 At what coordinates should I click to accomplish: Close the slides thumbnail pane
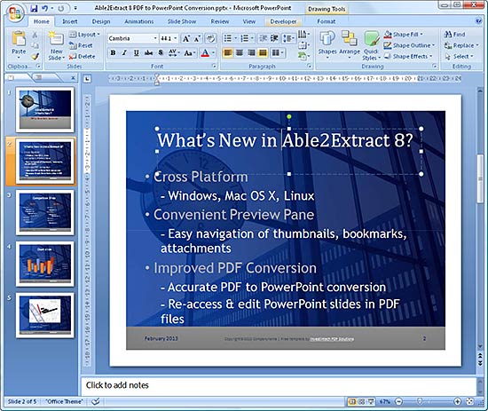coord(73,78)
